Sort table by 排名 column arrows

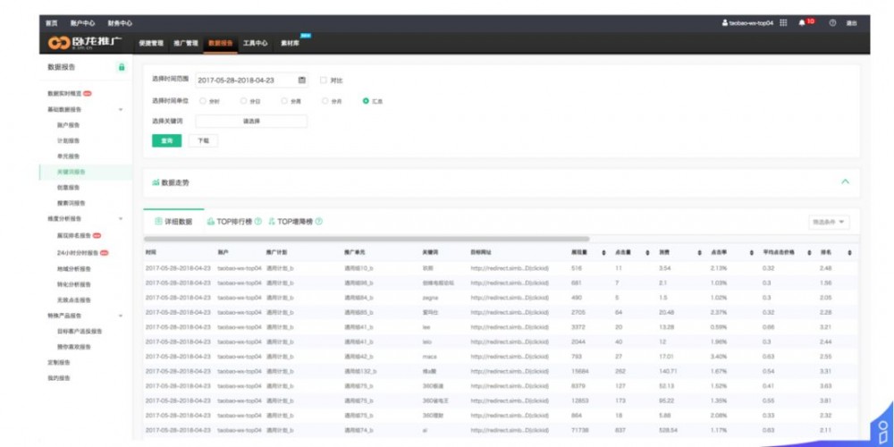coord(849,253)
